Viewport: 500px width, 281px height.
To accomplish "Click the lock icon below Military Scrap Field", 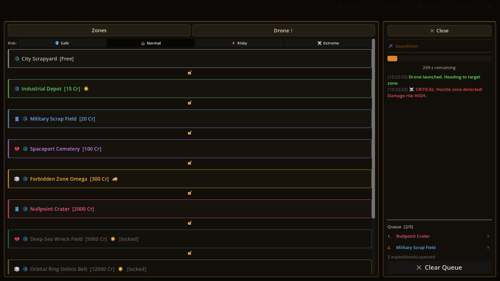I will (x=190, y=133).
